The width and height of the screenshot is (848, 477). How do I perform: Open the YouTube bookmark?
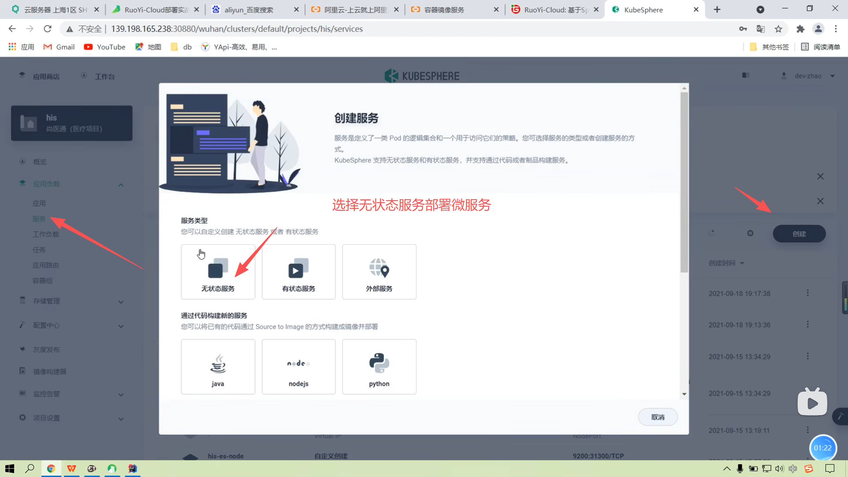point(105,47)
